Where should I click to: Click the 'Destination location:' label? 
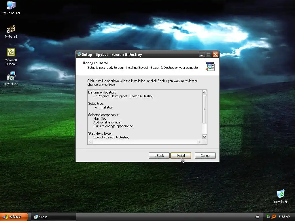(x=102, y=92)
